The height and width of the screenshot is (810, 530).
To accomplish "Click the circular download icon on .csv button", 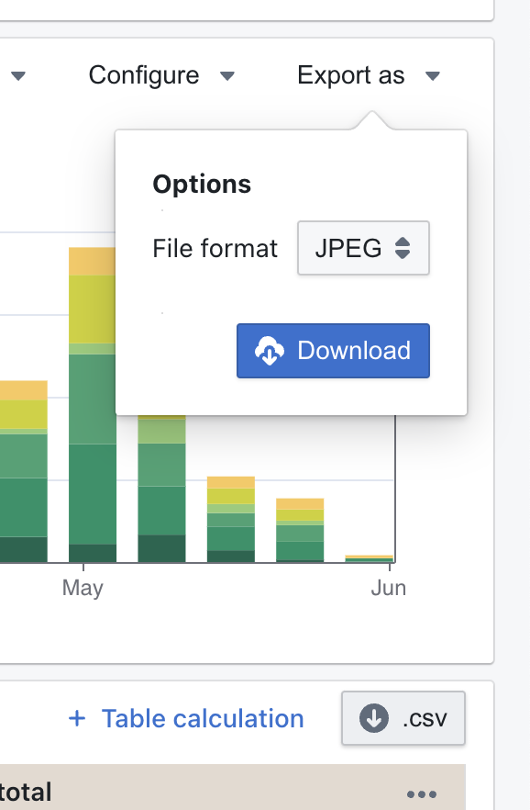I will 374,718.
